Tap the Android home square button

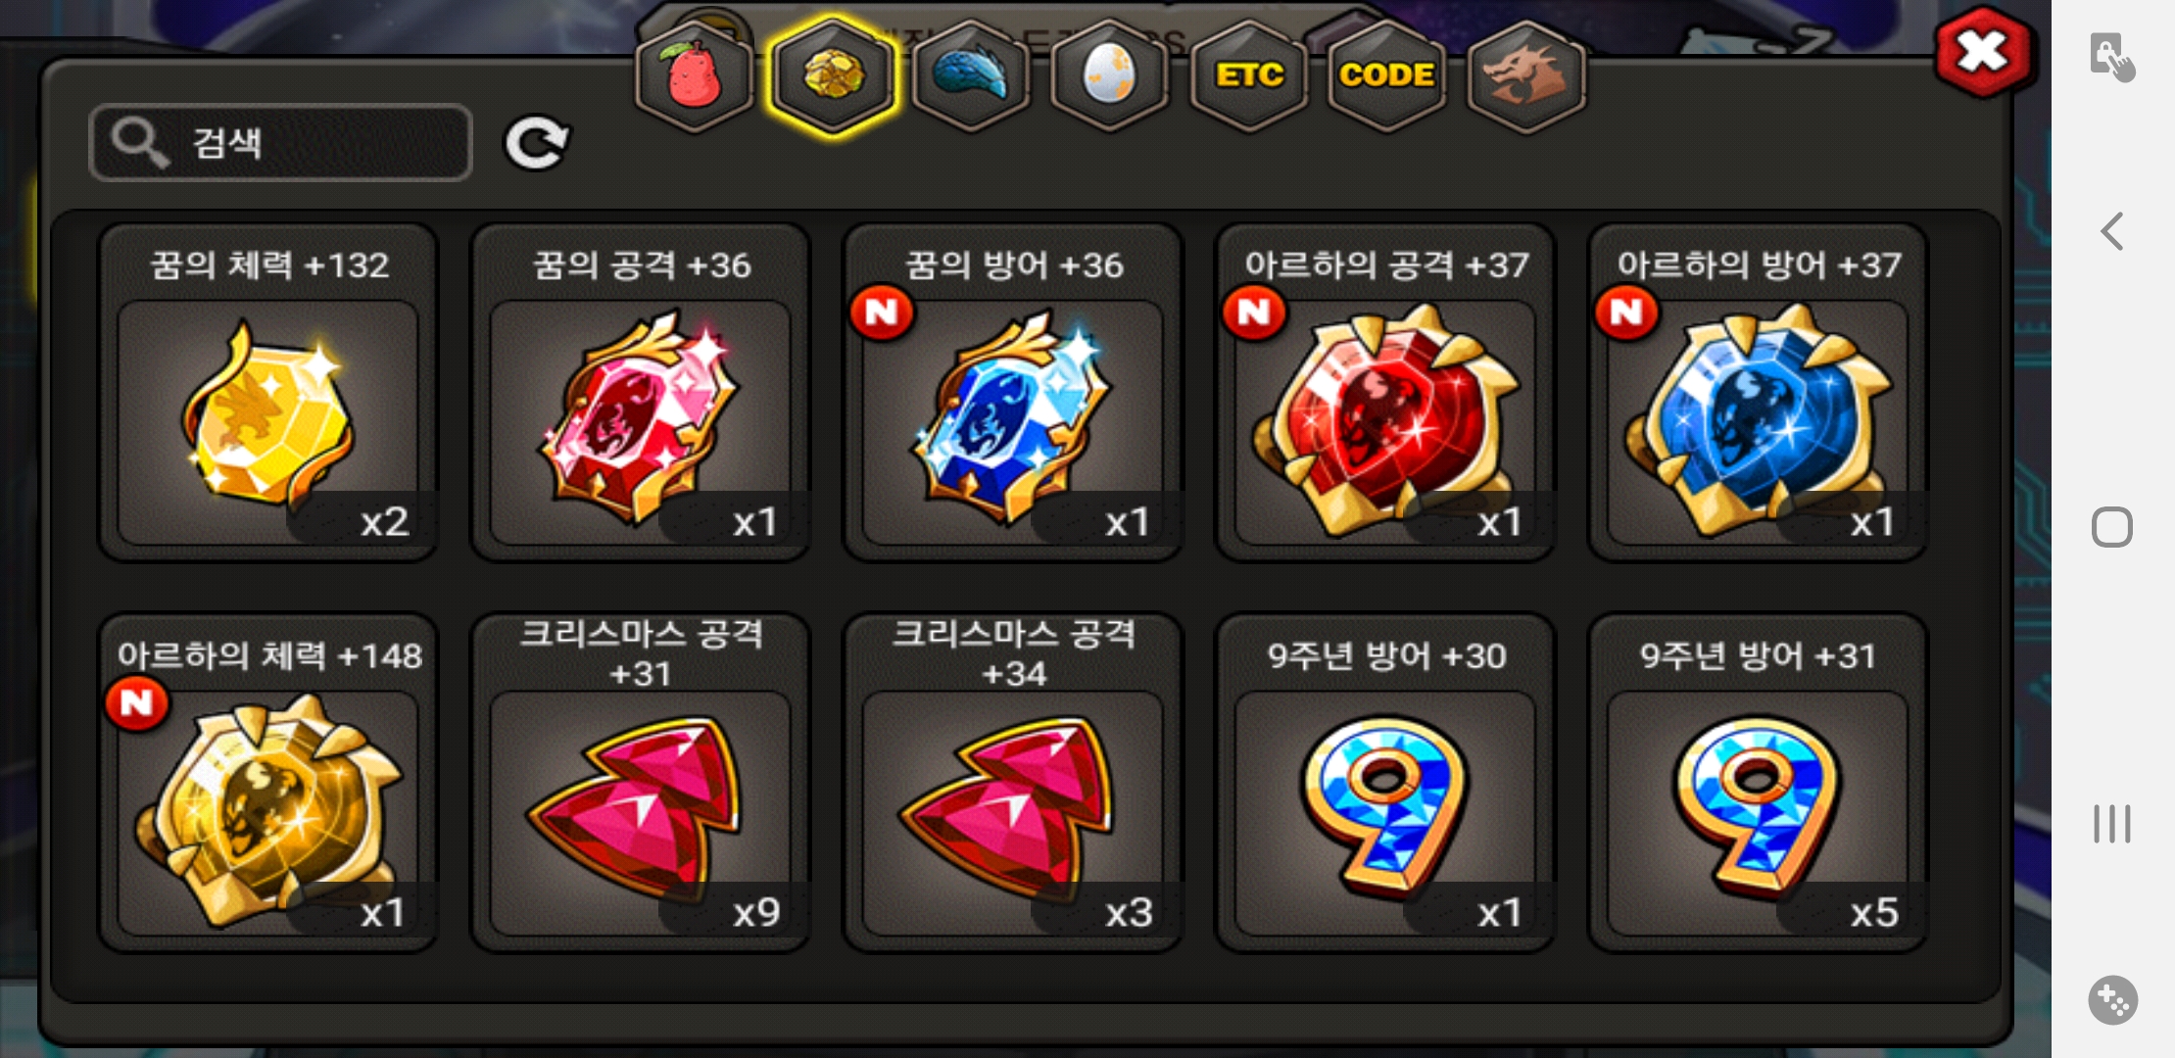click(2112, 527)
